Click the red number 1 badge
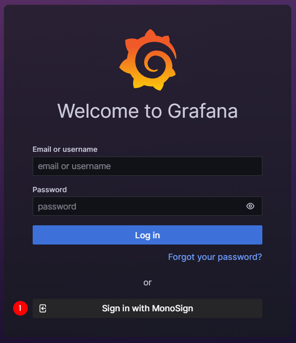296x343 pixels. pyautogui.click(x=20, y=308)
